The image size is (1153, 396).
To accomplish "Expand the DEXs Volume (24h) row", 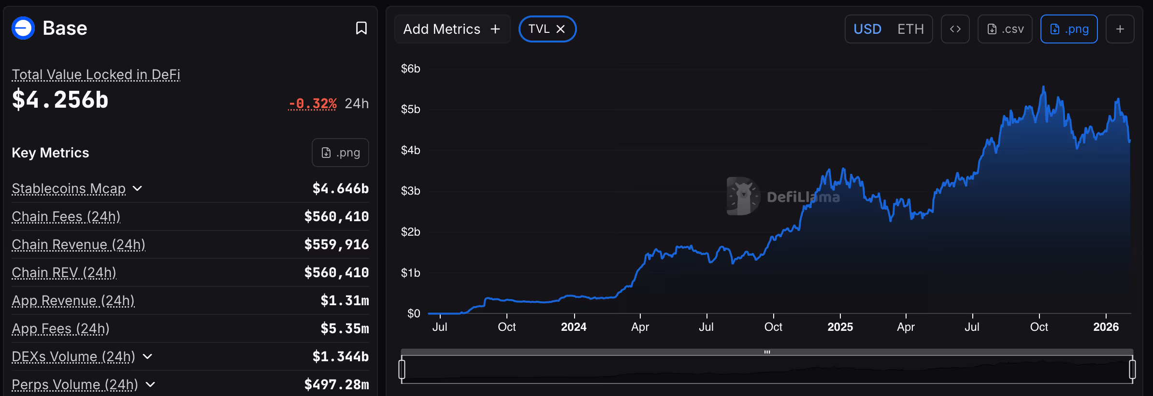I will (147, 356).
